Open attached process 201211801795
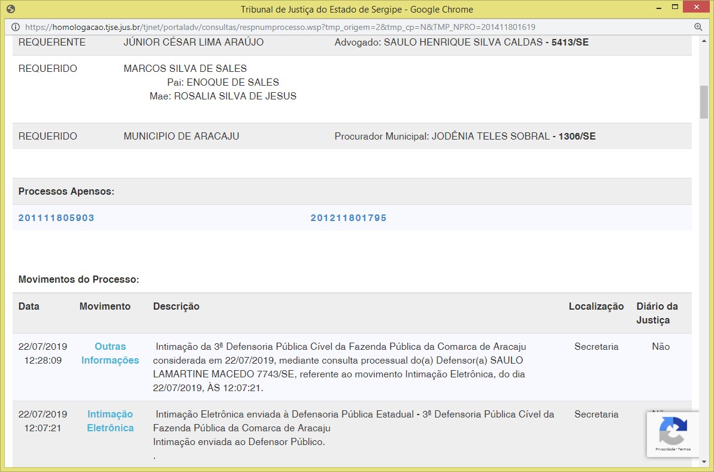This screenshot has height=472, width=714. click(349, 218)
